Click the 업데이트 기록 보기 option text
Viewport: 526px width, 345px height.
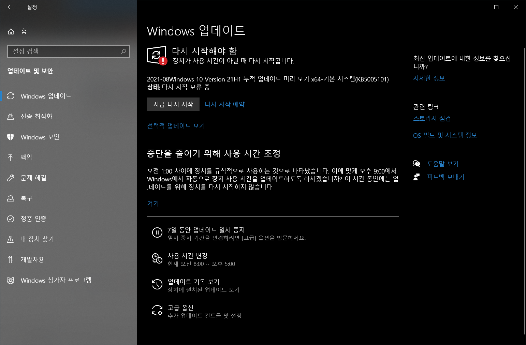[193, 282]
